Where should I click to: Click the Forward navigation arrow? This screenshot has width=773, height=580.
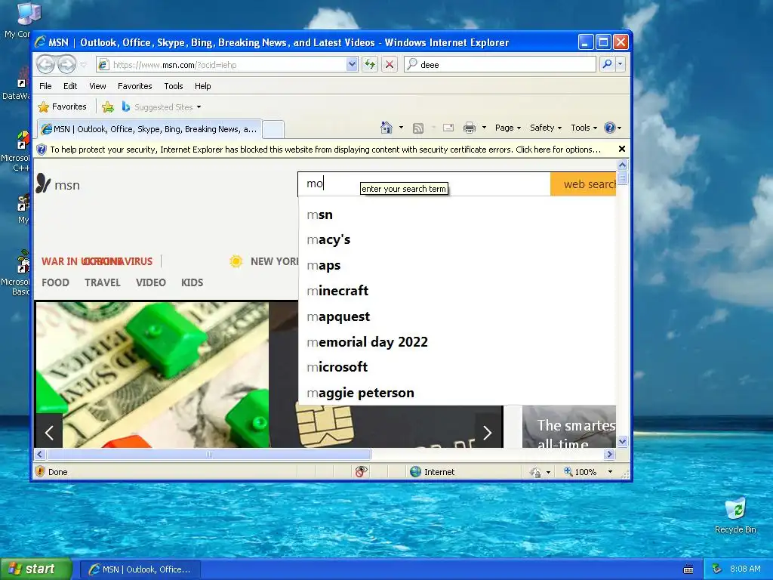pos(66,64)
